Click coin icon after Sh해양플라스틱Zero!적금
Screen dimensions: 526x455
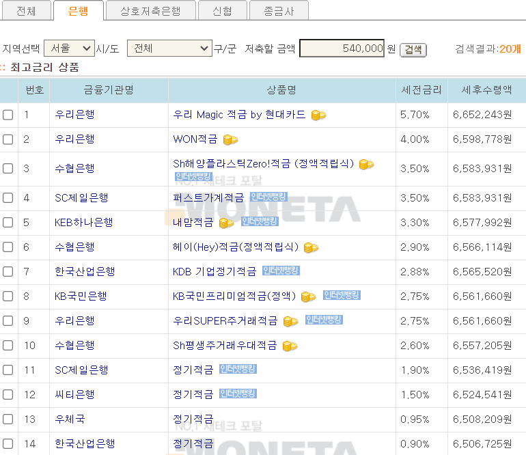[x=366, y=165]
